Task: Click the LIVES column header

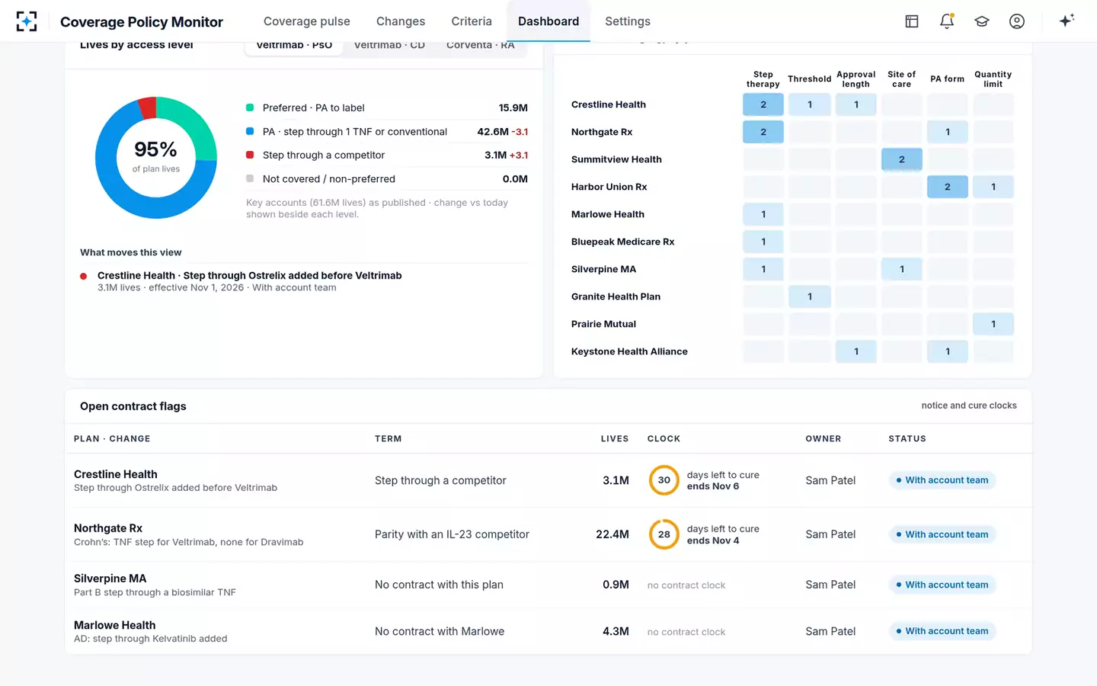Action: [615, 439]
